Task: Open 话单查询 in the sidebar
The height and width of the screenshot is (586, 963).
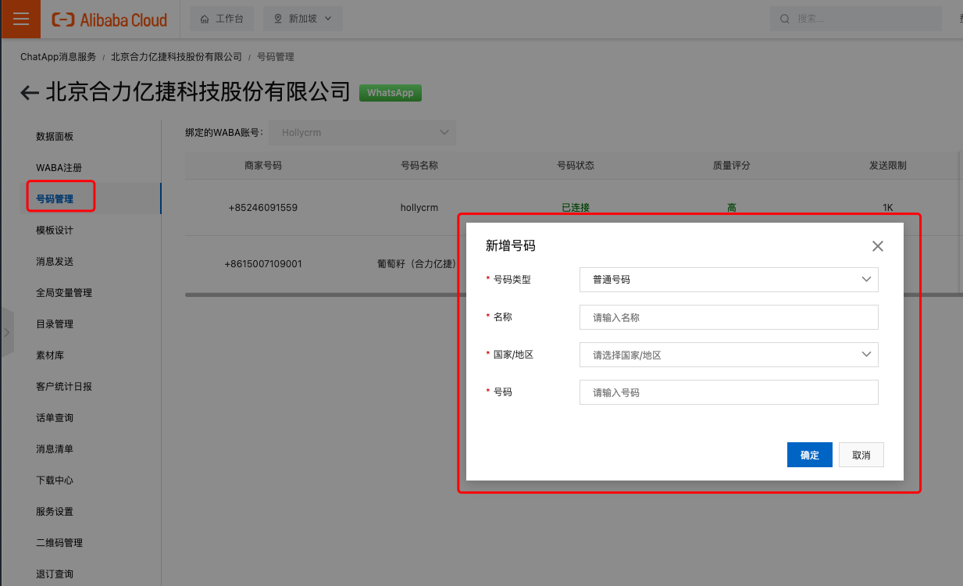Action: click(x=55, y=418)
